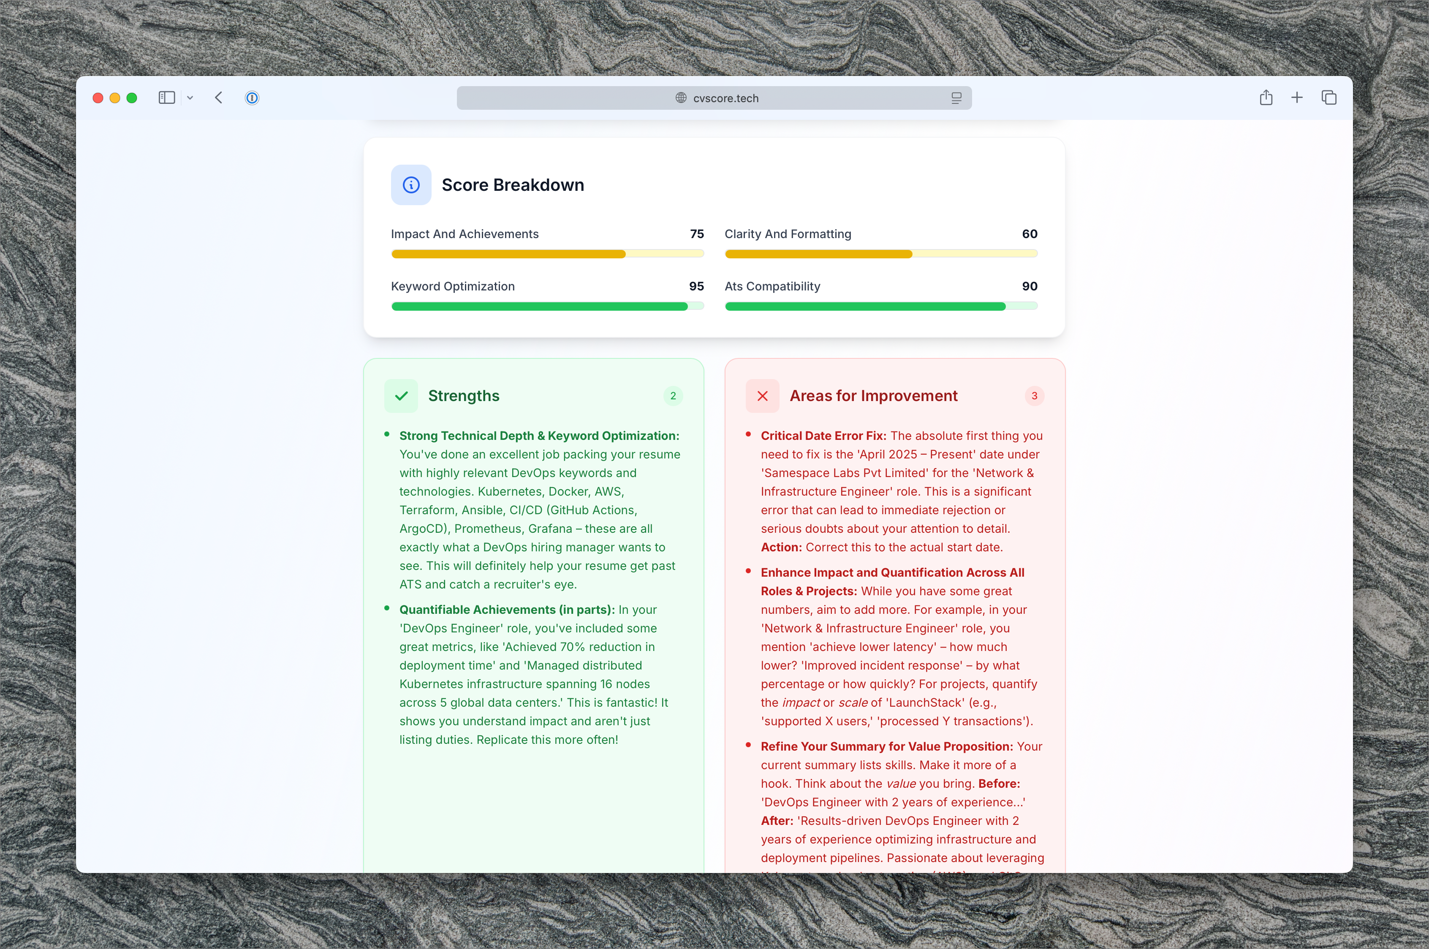
Task: Show the tab overview icon
Action: pyautogui.click(x=1328, y=98)
